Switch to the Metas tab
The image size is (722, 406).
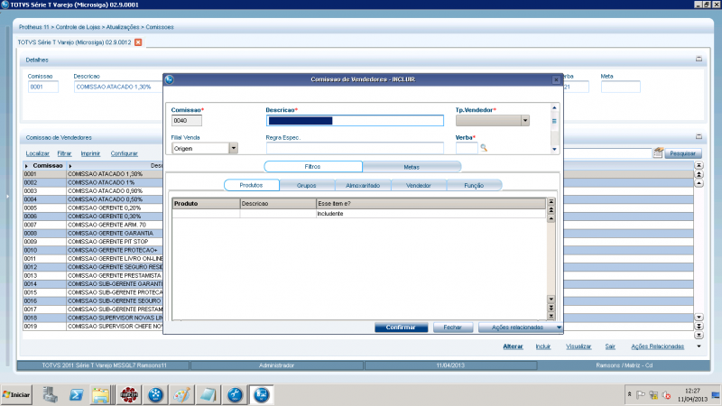click(412, 167)
